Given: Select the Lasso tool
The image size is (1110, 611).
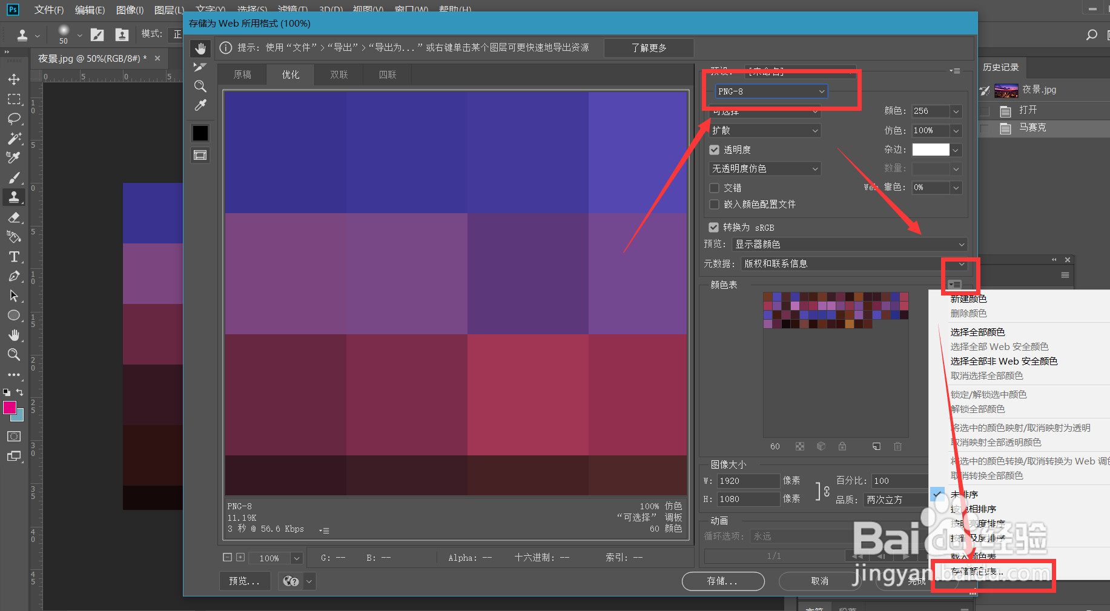Looking at the screenshot, I should click(14, 119).
